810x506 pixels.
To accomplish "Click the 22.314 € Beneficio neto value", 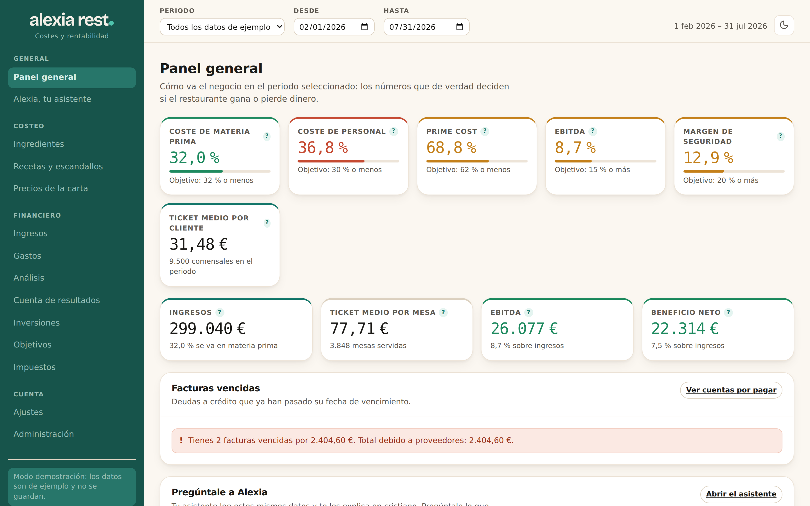I will point(685,329).
